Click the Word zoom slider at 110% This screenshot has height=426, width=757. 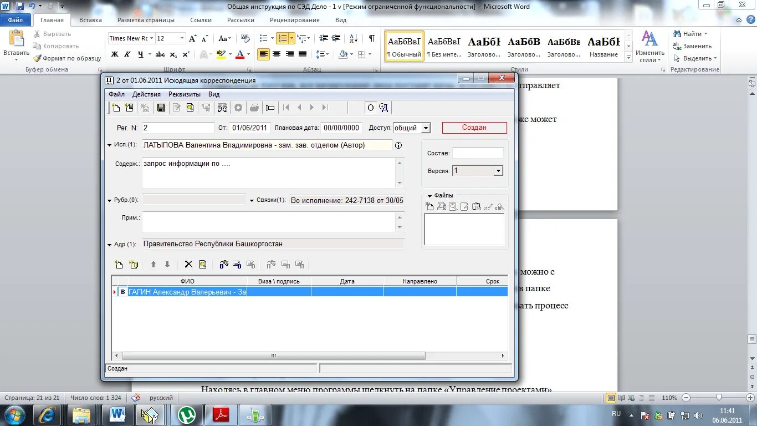coord(719,398)
